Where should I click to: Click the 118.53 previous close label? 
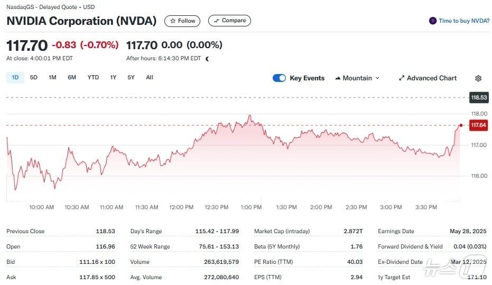[478, 98]
